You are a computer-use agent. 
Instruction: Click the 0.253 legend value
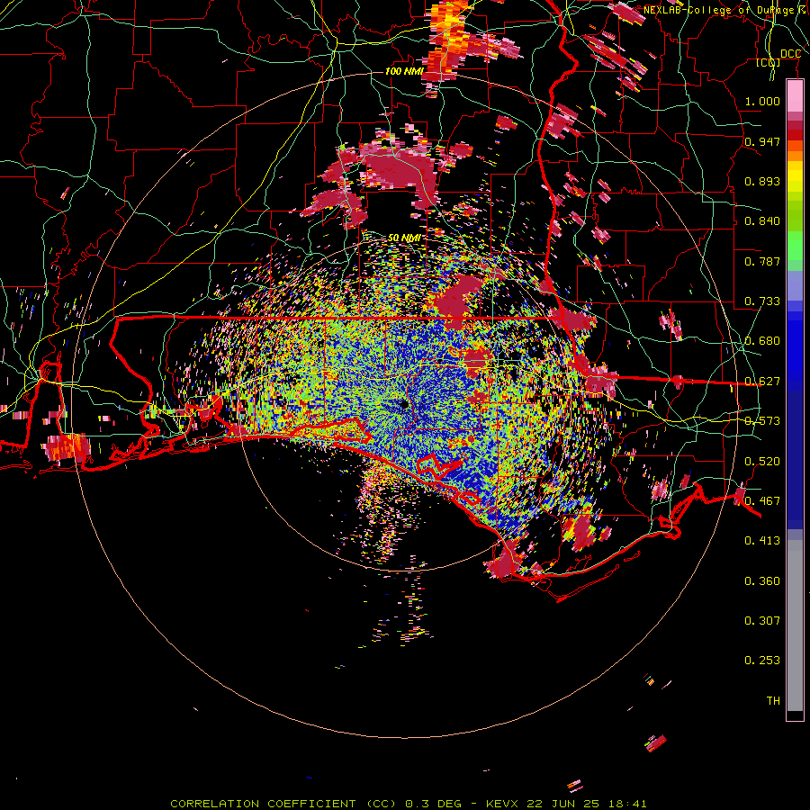[762, 661]
